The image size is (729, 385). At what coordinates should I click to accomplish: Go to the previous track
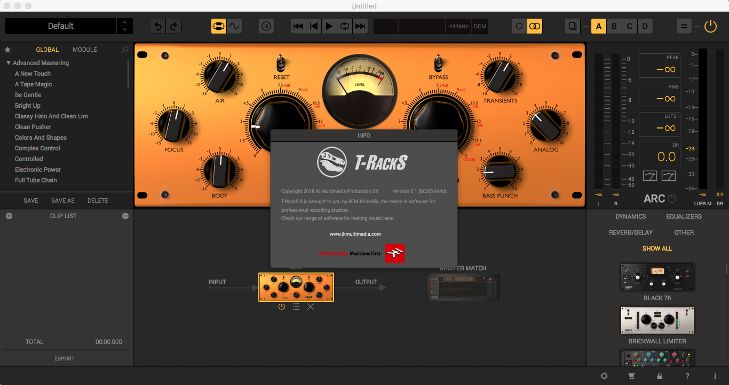point(314,26)
